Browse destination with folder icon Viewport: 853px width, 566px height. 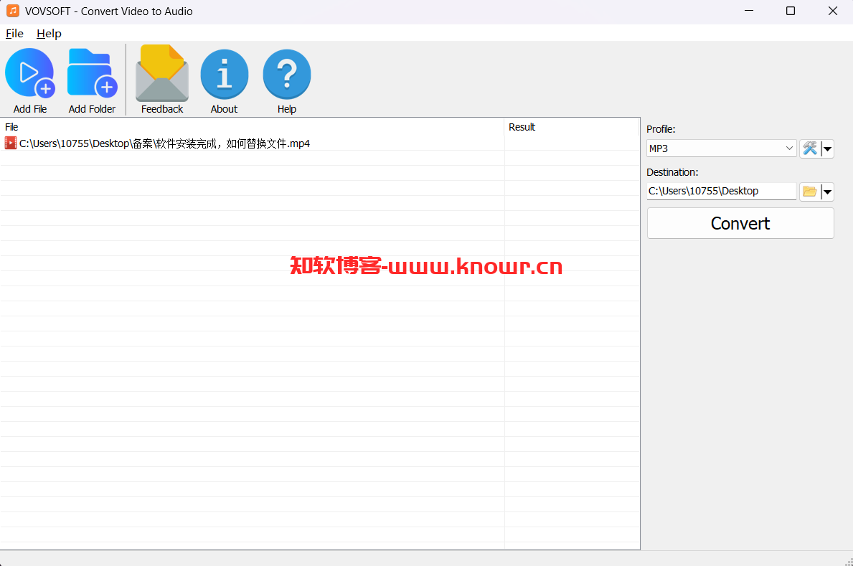click(809, 191)
